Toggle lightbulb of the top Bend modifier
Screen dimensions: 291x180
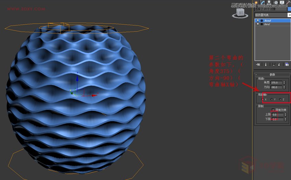click(258, 21)
